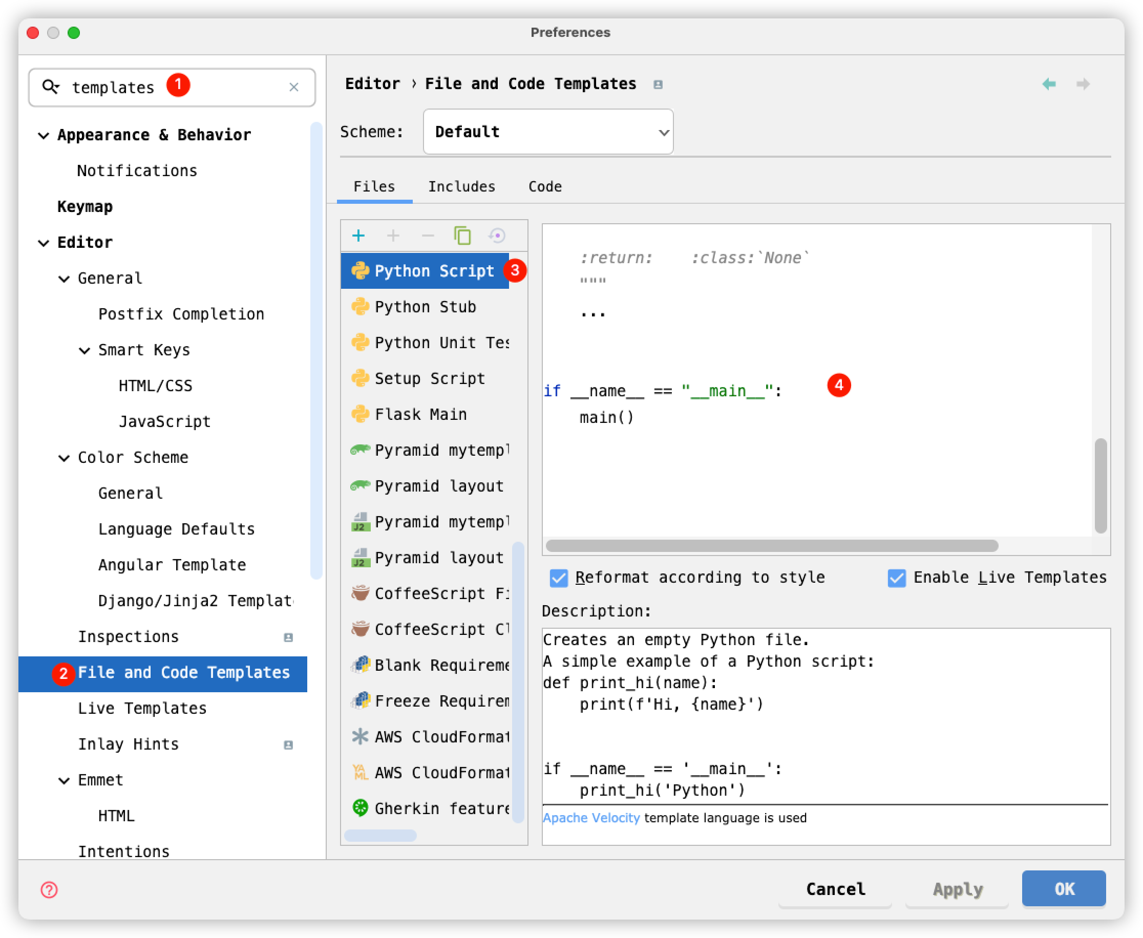
Task: Collapse the Color Scheme tree node
Action: (65, 458)
